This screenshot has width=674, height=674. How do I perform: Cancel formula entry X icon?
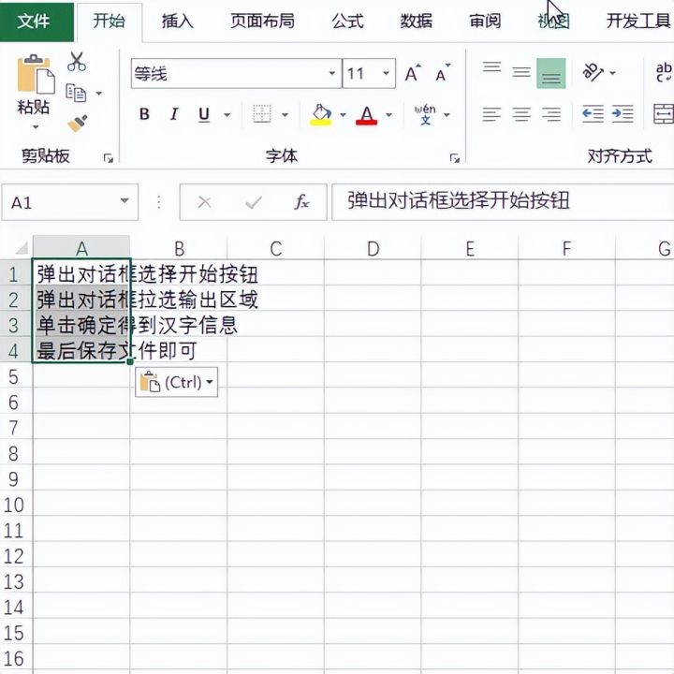click(x=205, y=202)
